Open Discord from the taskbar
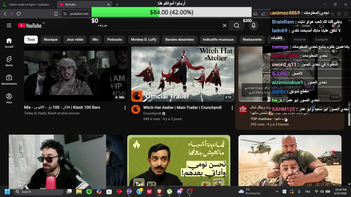 (x=180, y=192)
